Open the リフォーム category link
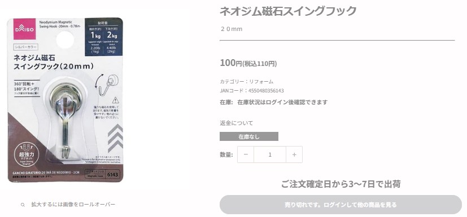 point(261,82)
